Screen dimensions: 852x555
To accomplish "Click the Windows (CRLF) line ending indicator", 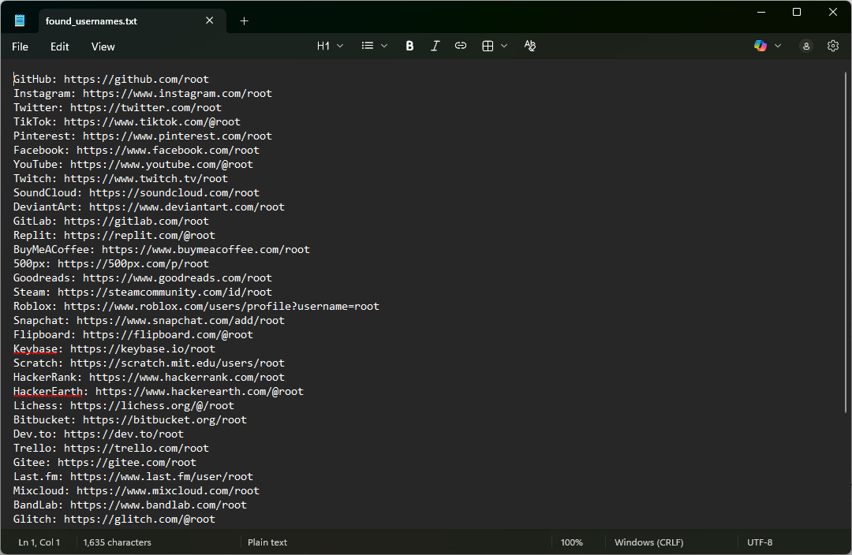I will click(x=648, y=542).
